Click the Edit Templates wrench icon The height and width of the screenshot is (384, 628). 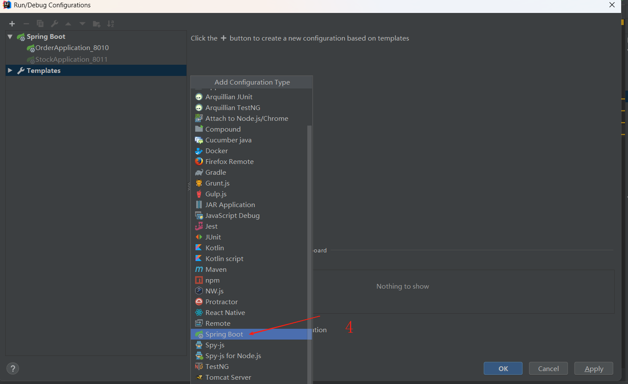point(54,24)
